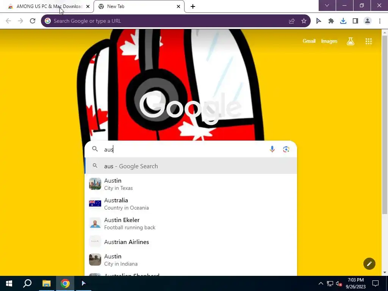Click the browser forward arrow

click(20, 21)
